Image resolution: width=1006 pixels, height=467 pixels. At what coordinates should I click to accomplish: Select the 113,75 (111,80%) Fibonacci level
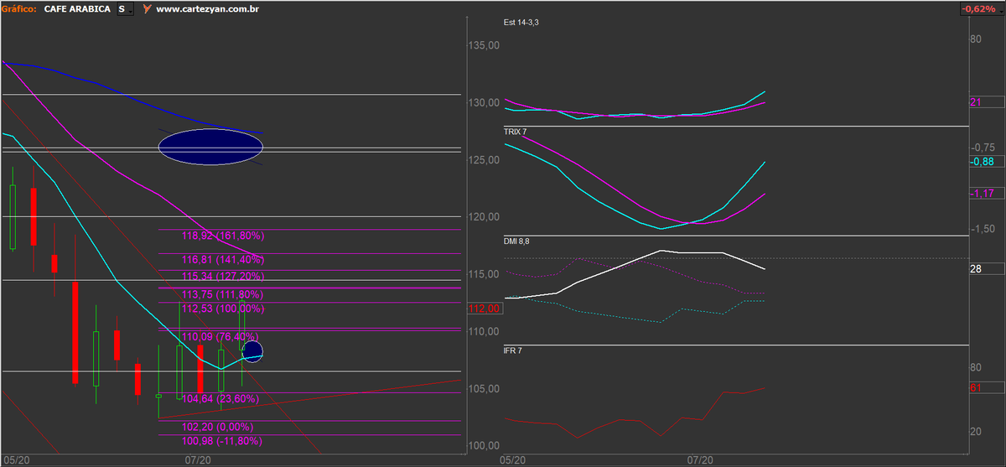pyautogui.click(x=223, y=294)
